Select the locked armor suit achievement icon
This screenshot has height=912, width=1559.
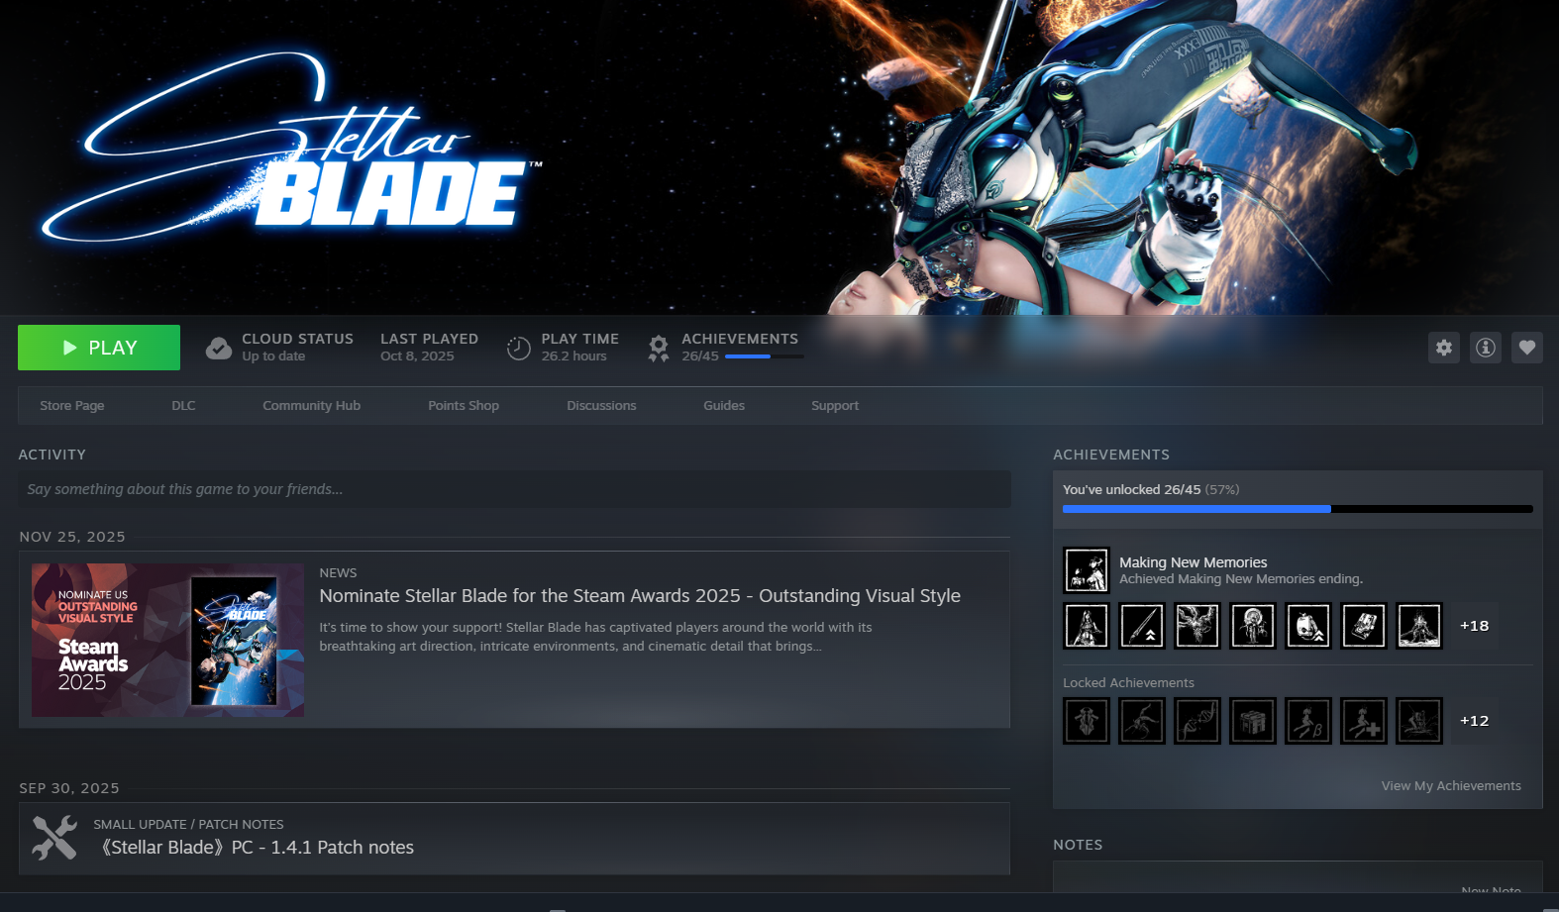[1087, 721]
